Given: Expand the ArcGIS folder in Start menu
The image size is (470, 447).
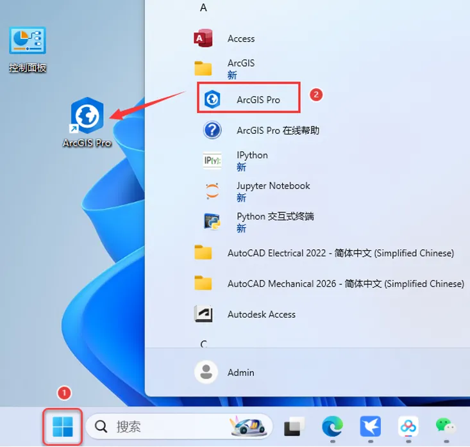Looking at the screenshot, I should click(x=224, y=69).
